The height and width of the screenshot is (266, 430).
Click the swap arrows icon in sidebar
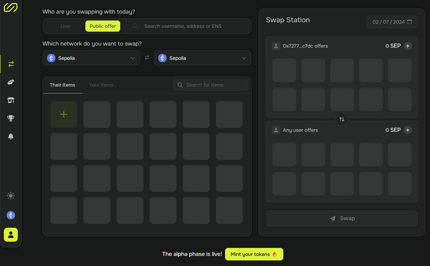(11, 64)
